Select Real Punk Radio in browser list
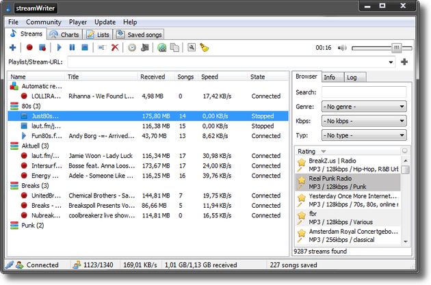 (x=348, y=182)
